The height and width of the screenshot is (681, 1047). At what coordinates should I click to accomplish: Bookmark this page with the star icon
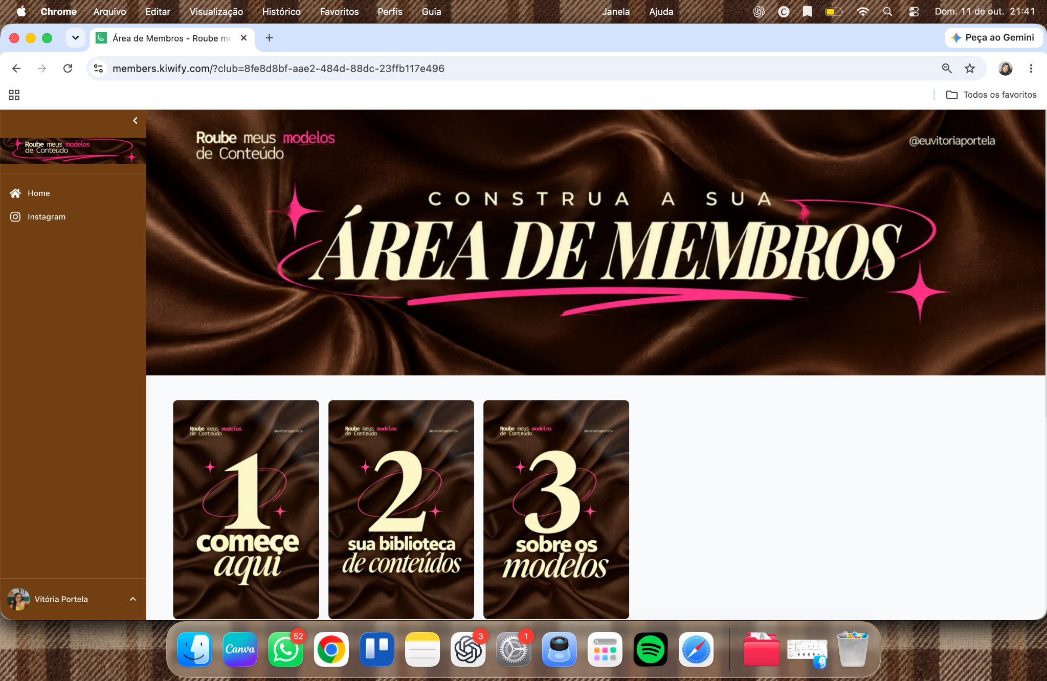pos(970,69)
